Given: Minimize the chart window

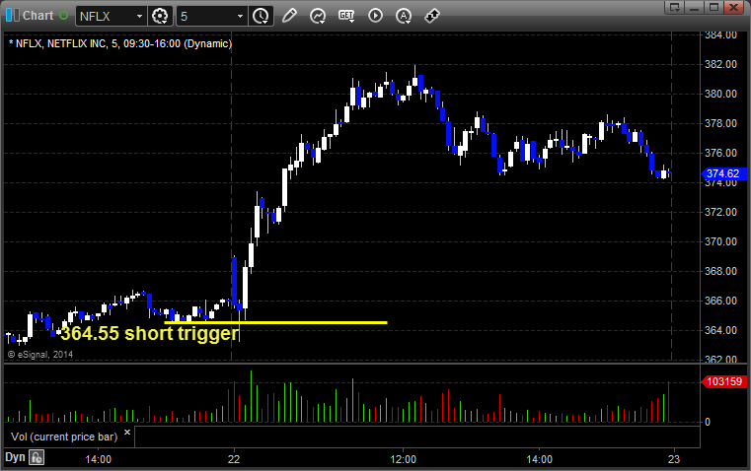Looking at the screenshot, I should [x=695, y=7].
